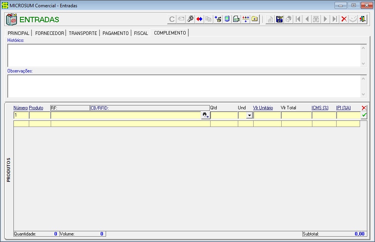This screenshot has height=242, width=375.
Task: Click the Vlr Unitário column link
Action: (x=263, y=108)
